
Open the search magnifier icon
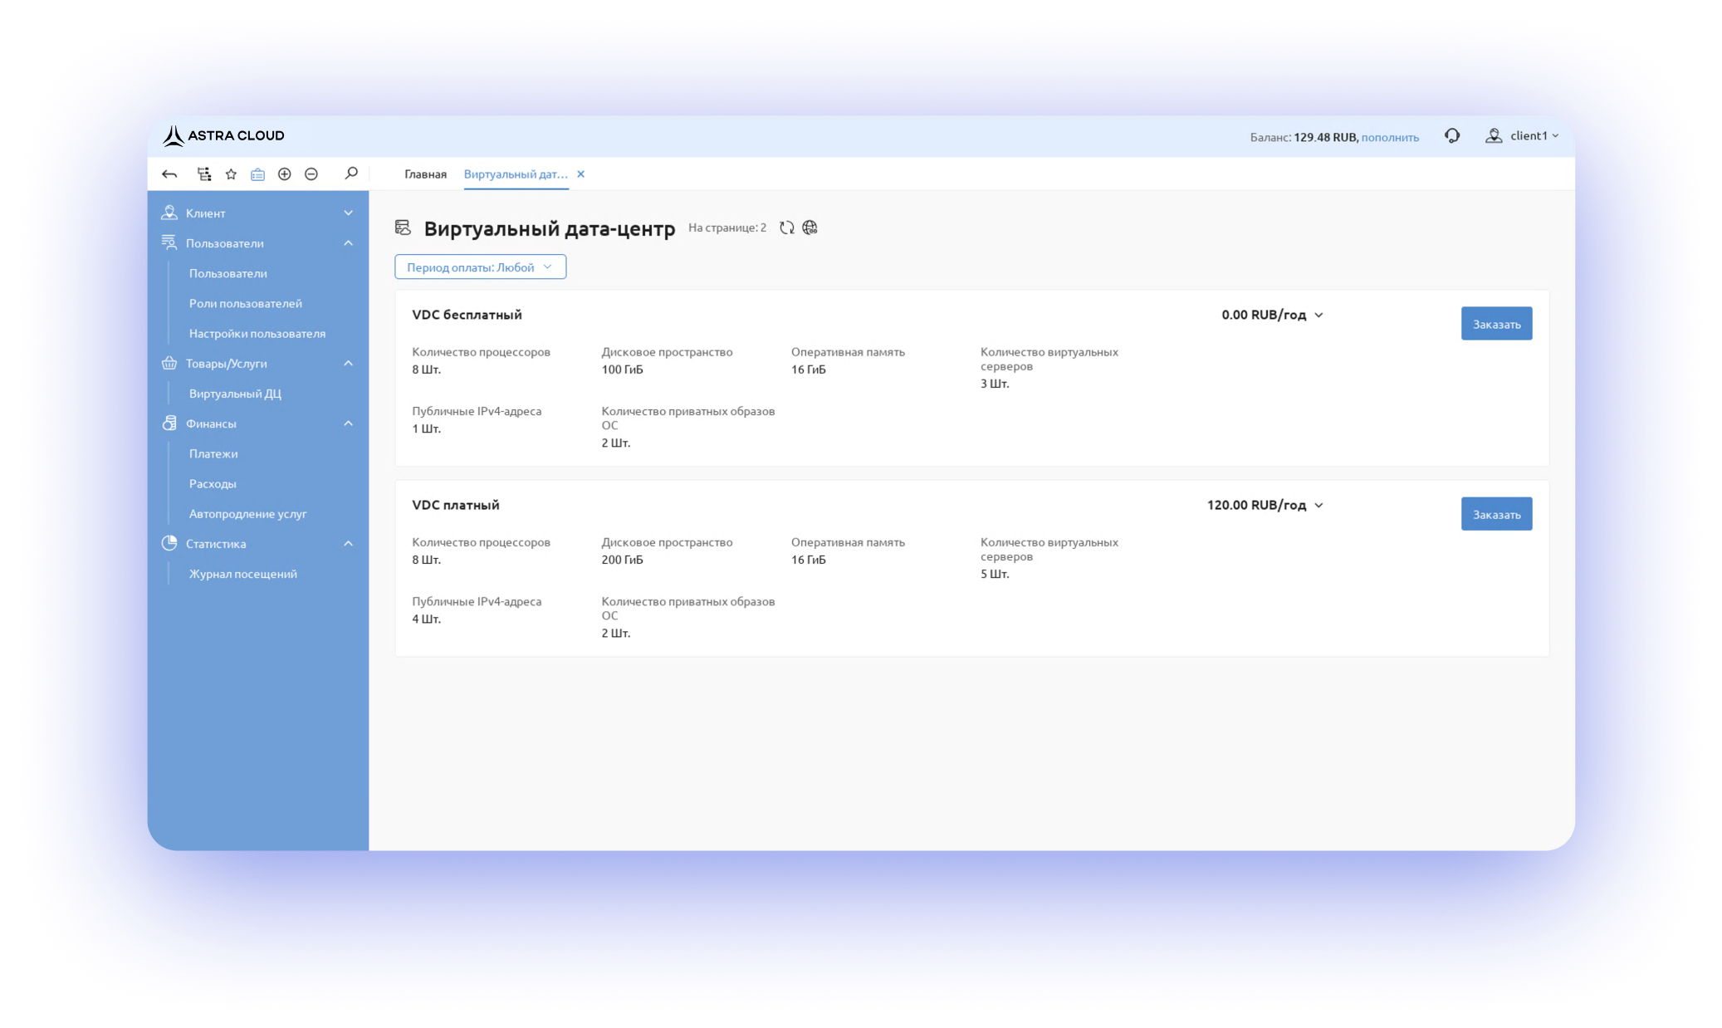coord(351,174)
